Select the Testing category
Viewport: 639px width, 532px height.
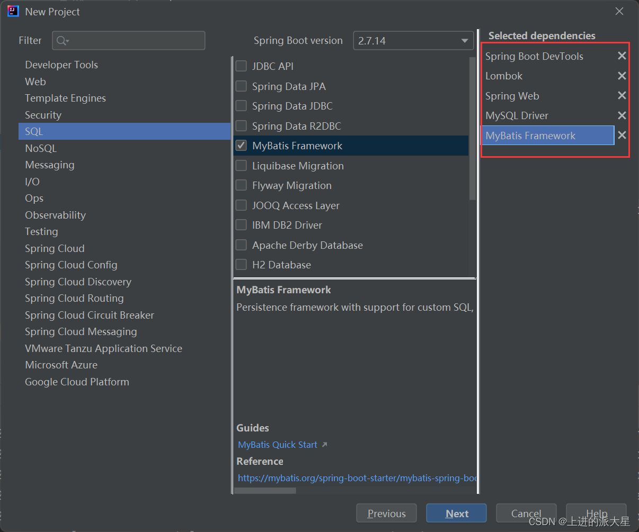[125, 231]
